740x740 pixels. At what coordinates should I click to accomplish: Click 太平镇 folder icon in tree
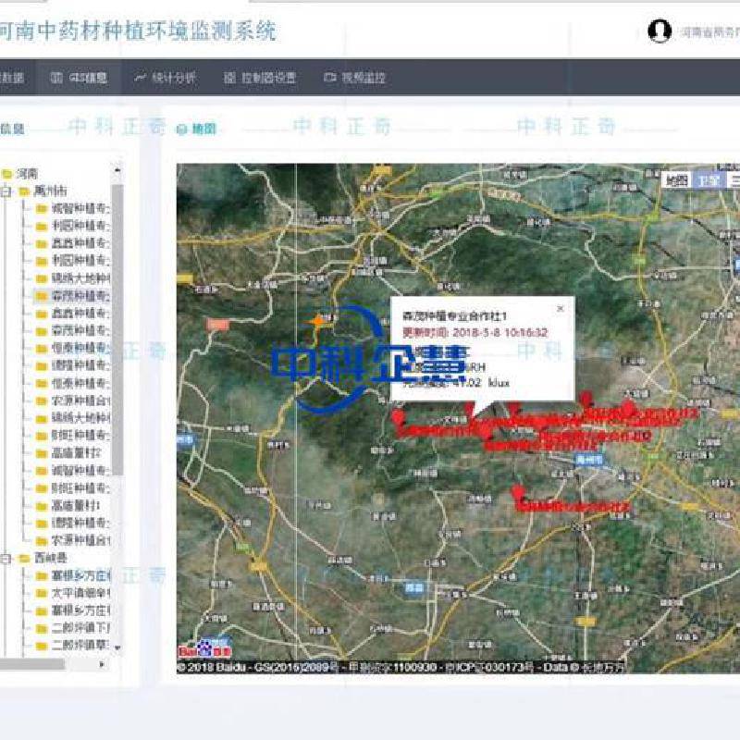click(x=42, y=593)
